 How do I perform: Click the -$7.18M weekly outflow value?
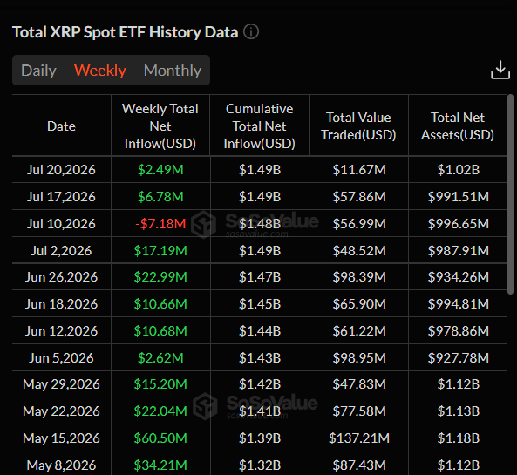click(x=160, y=224)
